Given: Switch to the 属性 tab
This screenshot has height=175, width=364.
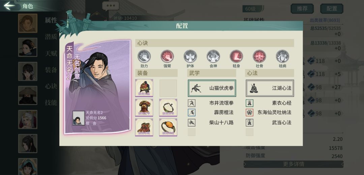Looking at the screenshot, I should pos(51,21).
